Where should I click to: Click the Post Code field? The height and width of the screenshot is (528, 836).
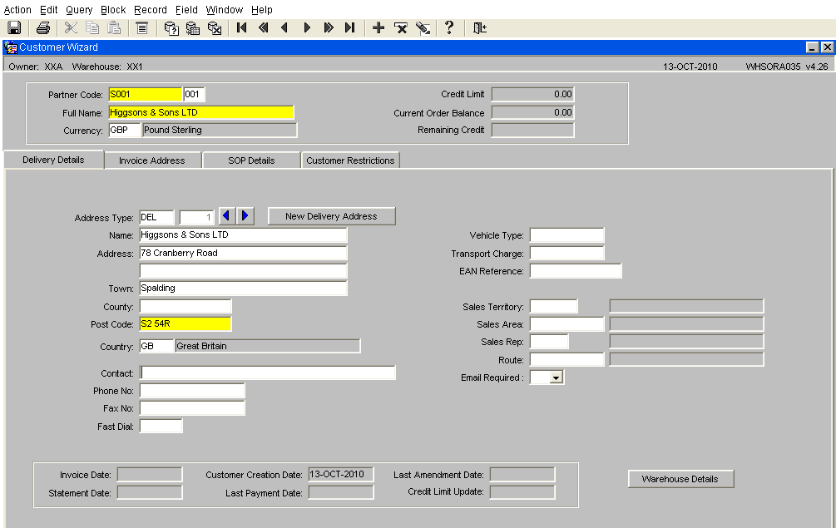pos(186,324)
